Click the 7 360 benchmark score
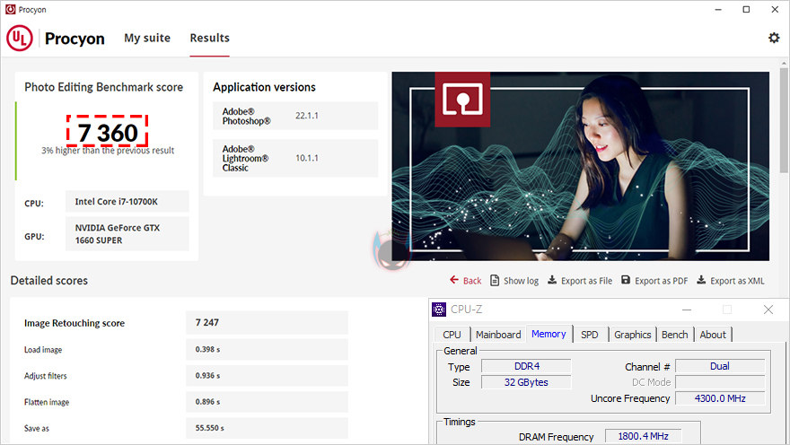The image size is (790, 445). click(108, 133)
